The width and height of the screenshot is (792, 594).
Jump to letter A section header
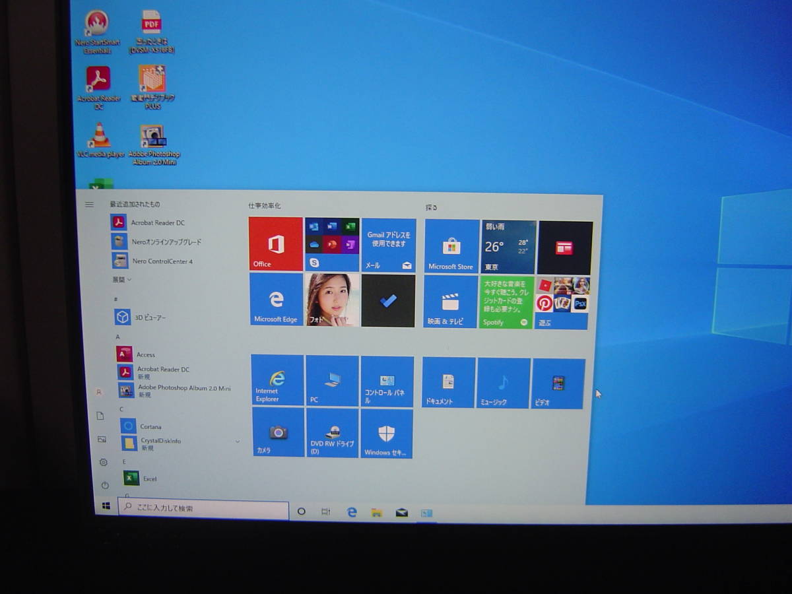118,337
